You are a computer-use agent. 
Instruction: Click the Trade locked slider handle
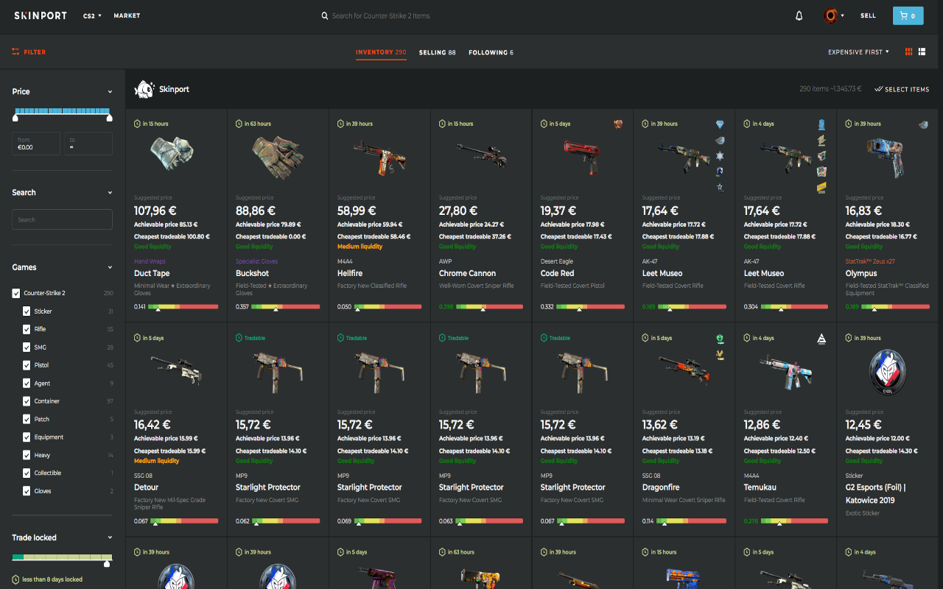point(107,563)
